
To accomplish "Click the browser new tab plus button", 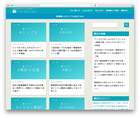I will (133, 6).
